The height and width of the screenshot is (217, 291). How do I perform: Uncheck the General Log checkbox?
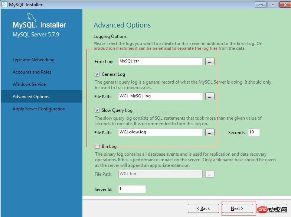point(97,74)
